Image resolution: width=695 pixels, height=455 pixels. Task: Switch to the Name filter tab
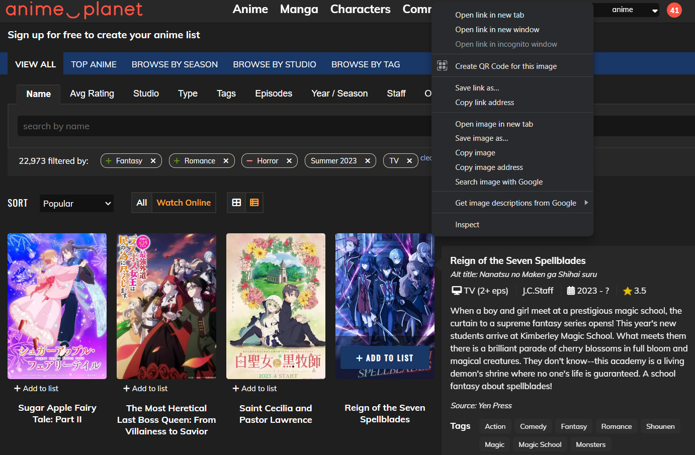39,94
